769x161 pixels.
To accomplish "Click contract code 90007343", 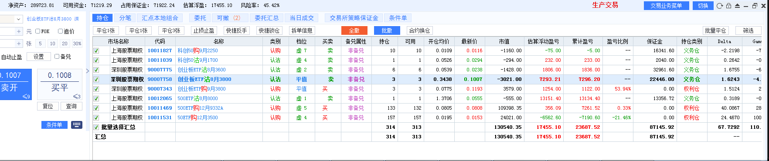I will pos(160,89).
